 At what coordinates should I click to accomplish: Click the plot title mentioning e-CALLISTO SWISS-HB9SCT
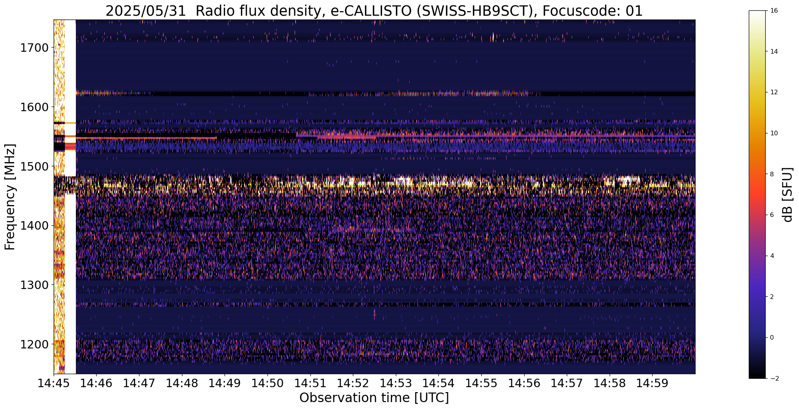pyautogui.click(x=374, y=11)
